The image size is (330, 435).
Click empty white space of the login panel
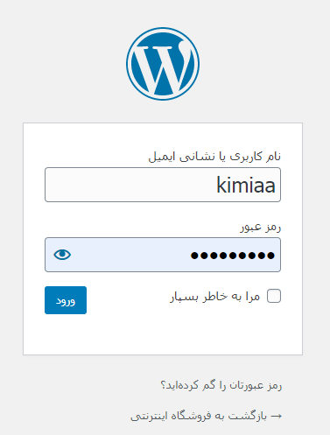click(163, 335)
